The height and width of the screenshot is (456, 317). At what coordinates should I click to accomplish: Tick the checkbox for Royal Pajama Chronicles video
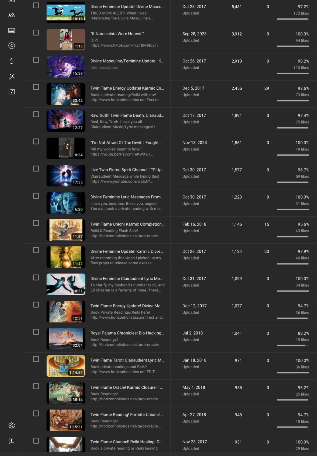click(x=36, y=332)
